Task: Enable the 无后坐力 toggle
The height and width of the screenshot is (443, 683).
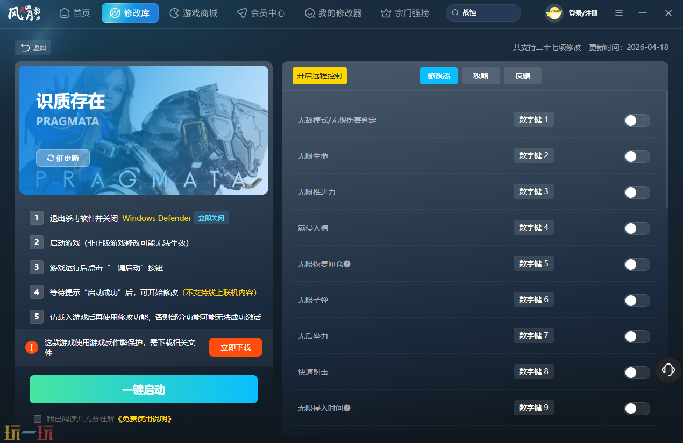Action: tap(637, 337)
